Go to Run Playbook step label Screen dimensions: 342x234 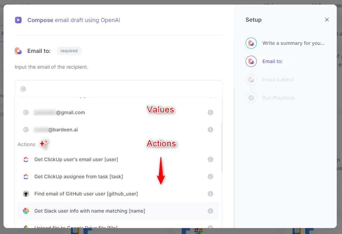(x=278, y=98)
